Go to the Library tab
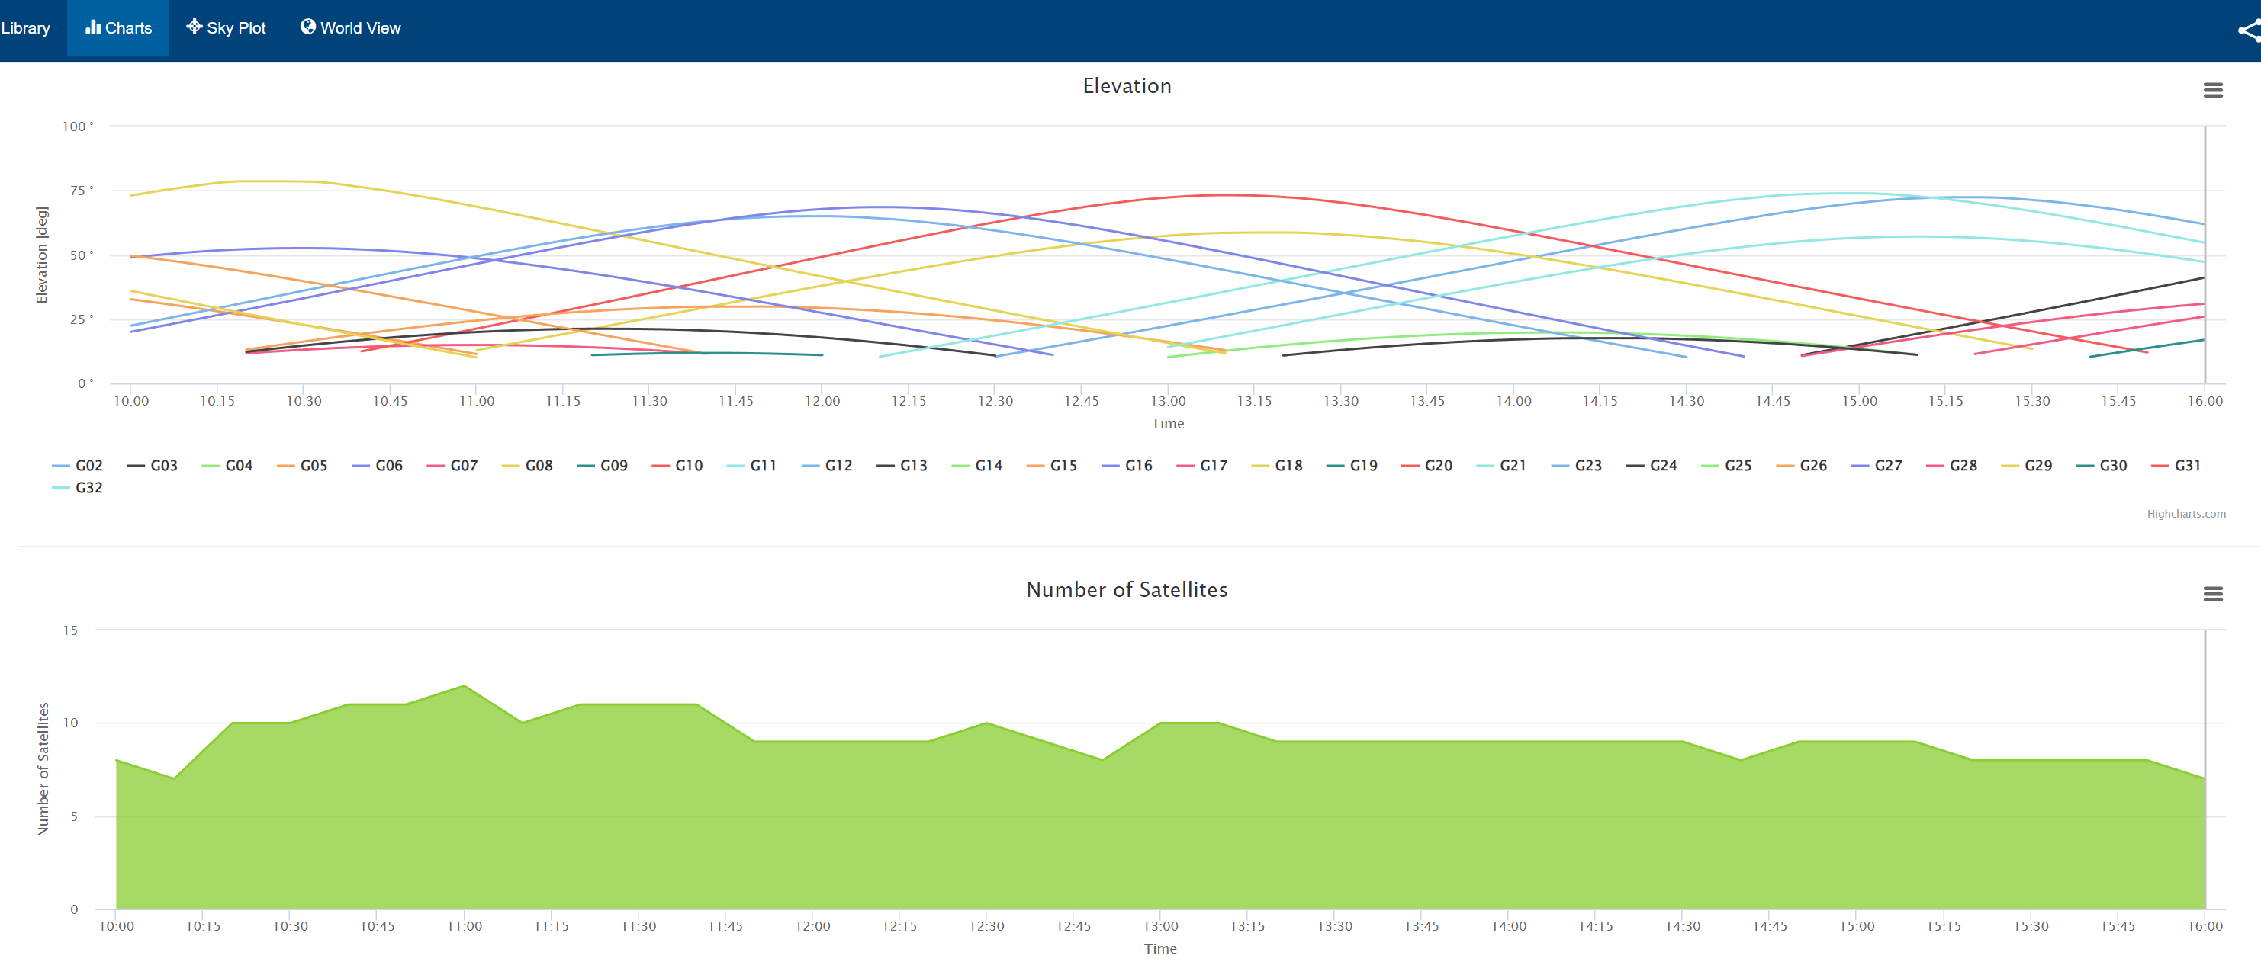The image size is (2261, 975). [x=25, y=28]
